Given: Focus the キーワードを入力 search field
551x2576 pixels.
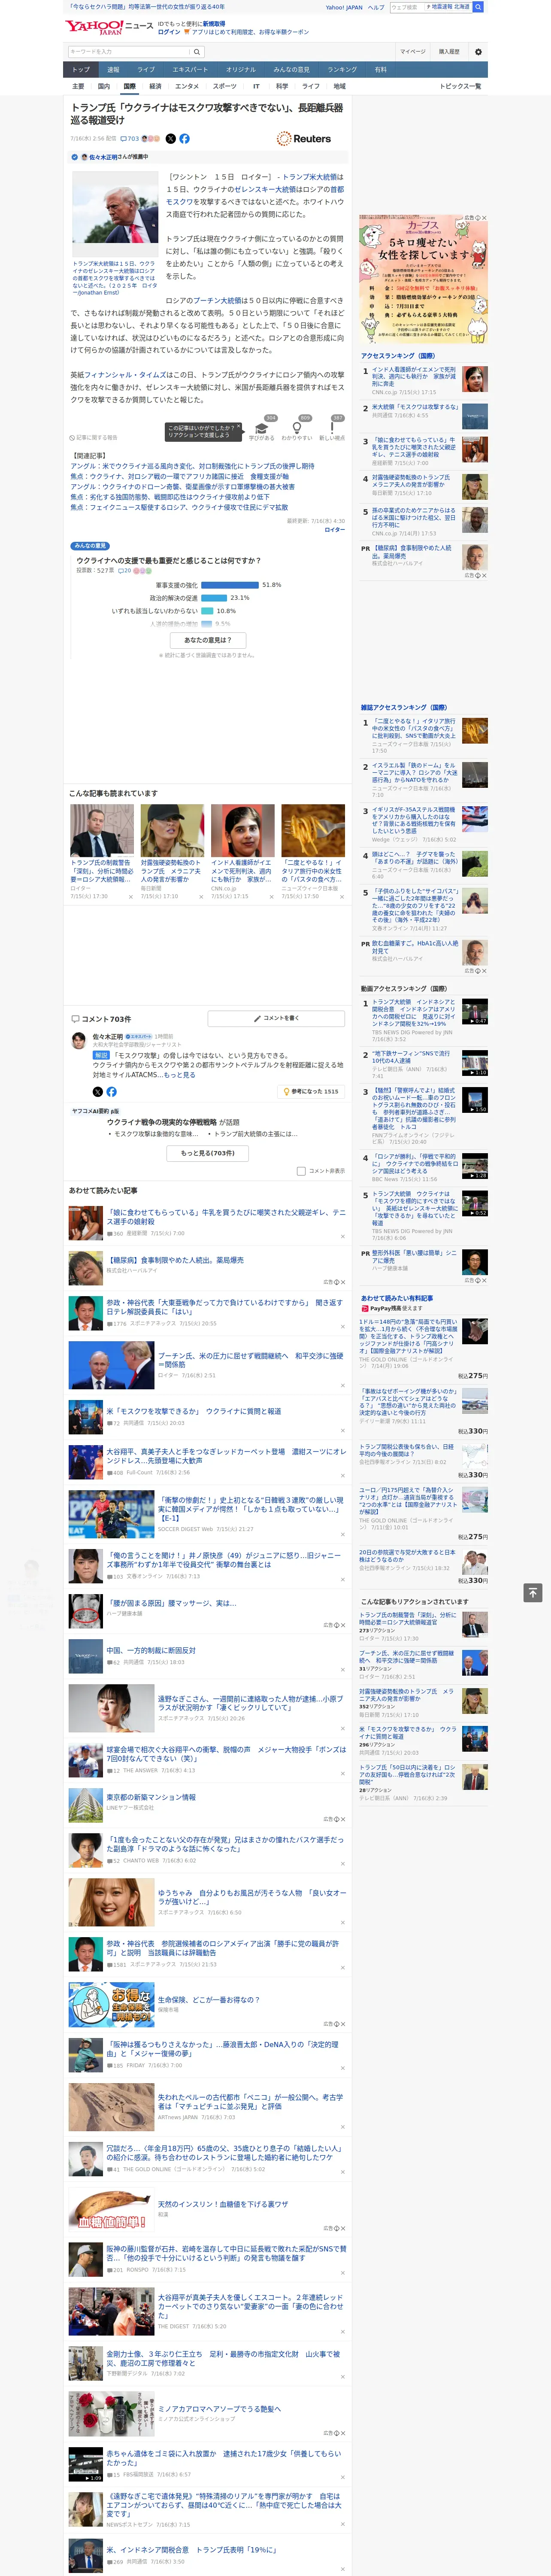Looking at the screenshot, I should pyautogui.click(x=128, y=52).
